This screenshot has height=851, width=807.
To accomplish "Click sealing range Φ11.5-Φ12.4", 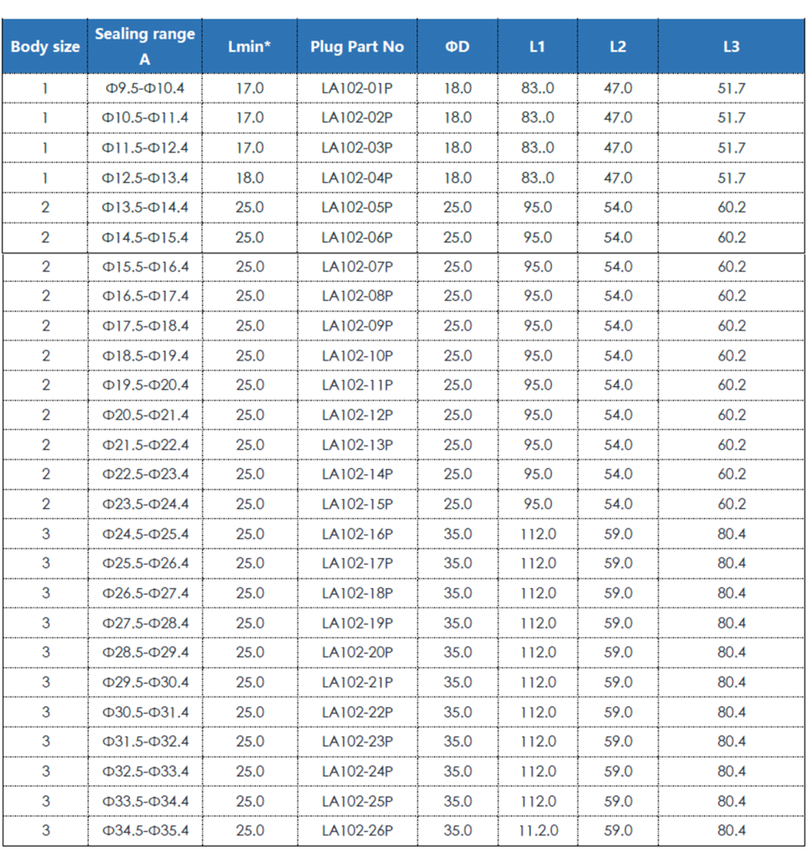I will [145, 147].
